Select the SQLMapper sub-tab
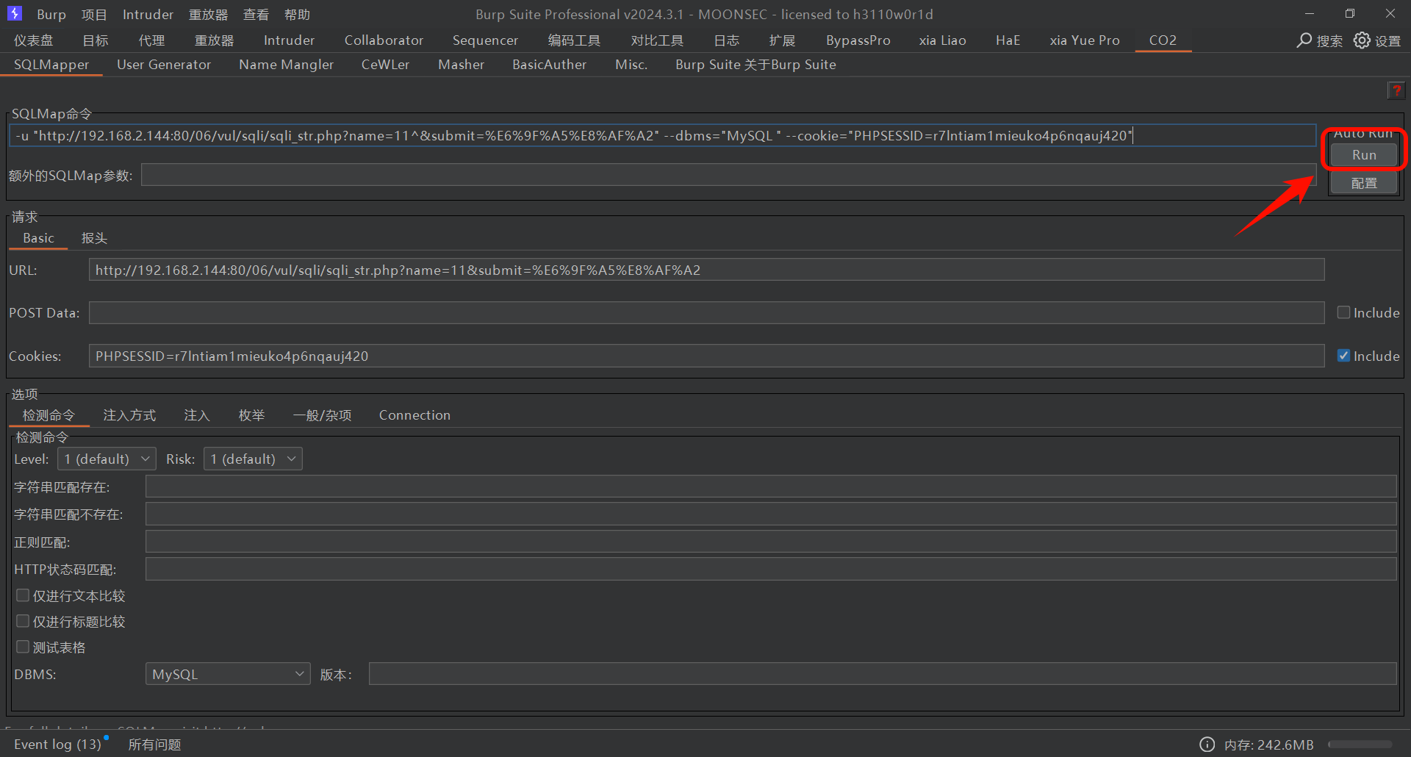Image resolution: width=1411 pixels, height=757 pixels. tap(51, 65)
